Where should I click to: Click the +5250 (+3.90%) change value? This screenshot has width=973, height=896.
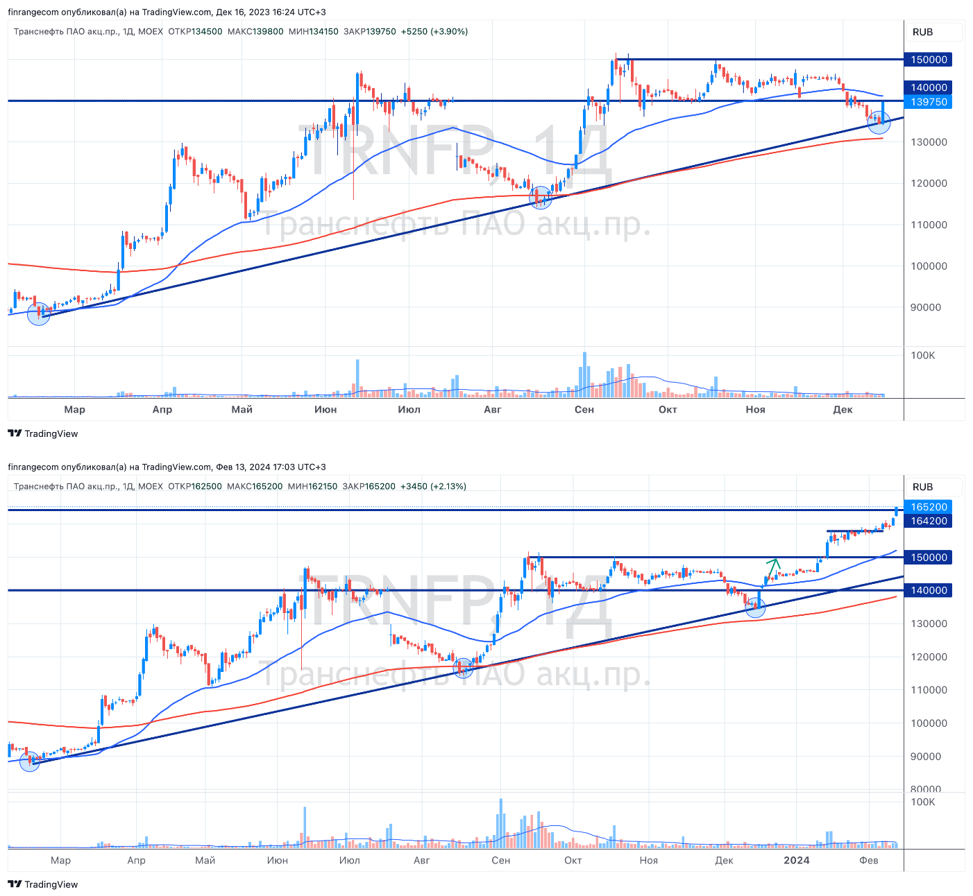pyautogui.click(x=434, y=32)
